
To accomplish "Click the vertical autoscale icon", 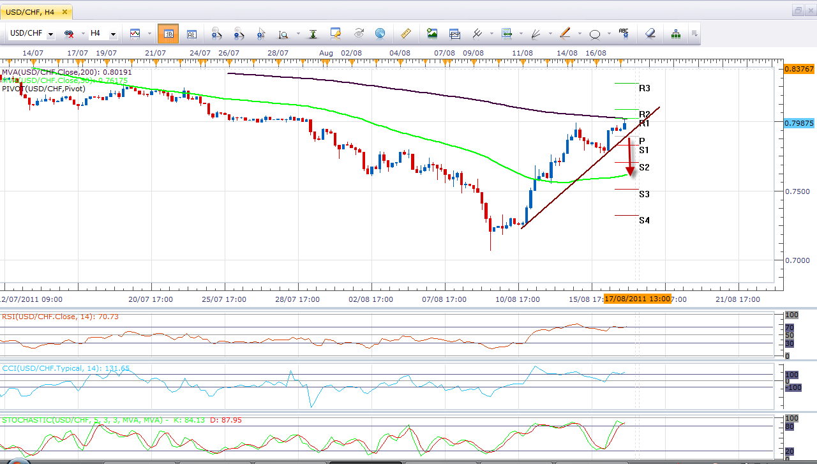I will [x=313, y=33].
